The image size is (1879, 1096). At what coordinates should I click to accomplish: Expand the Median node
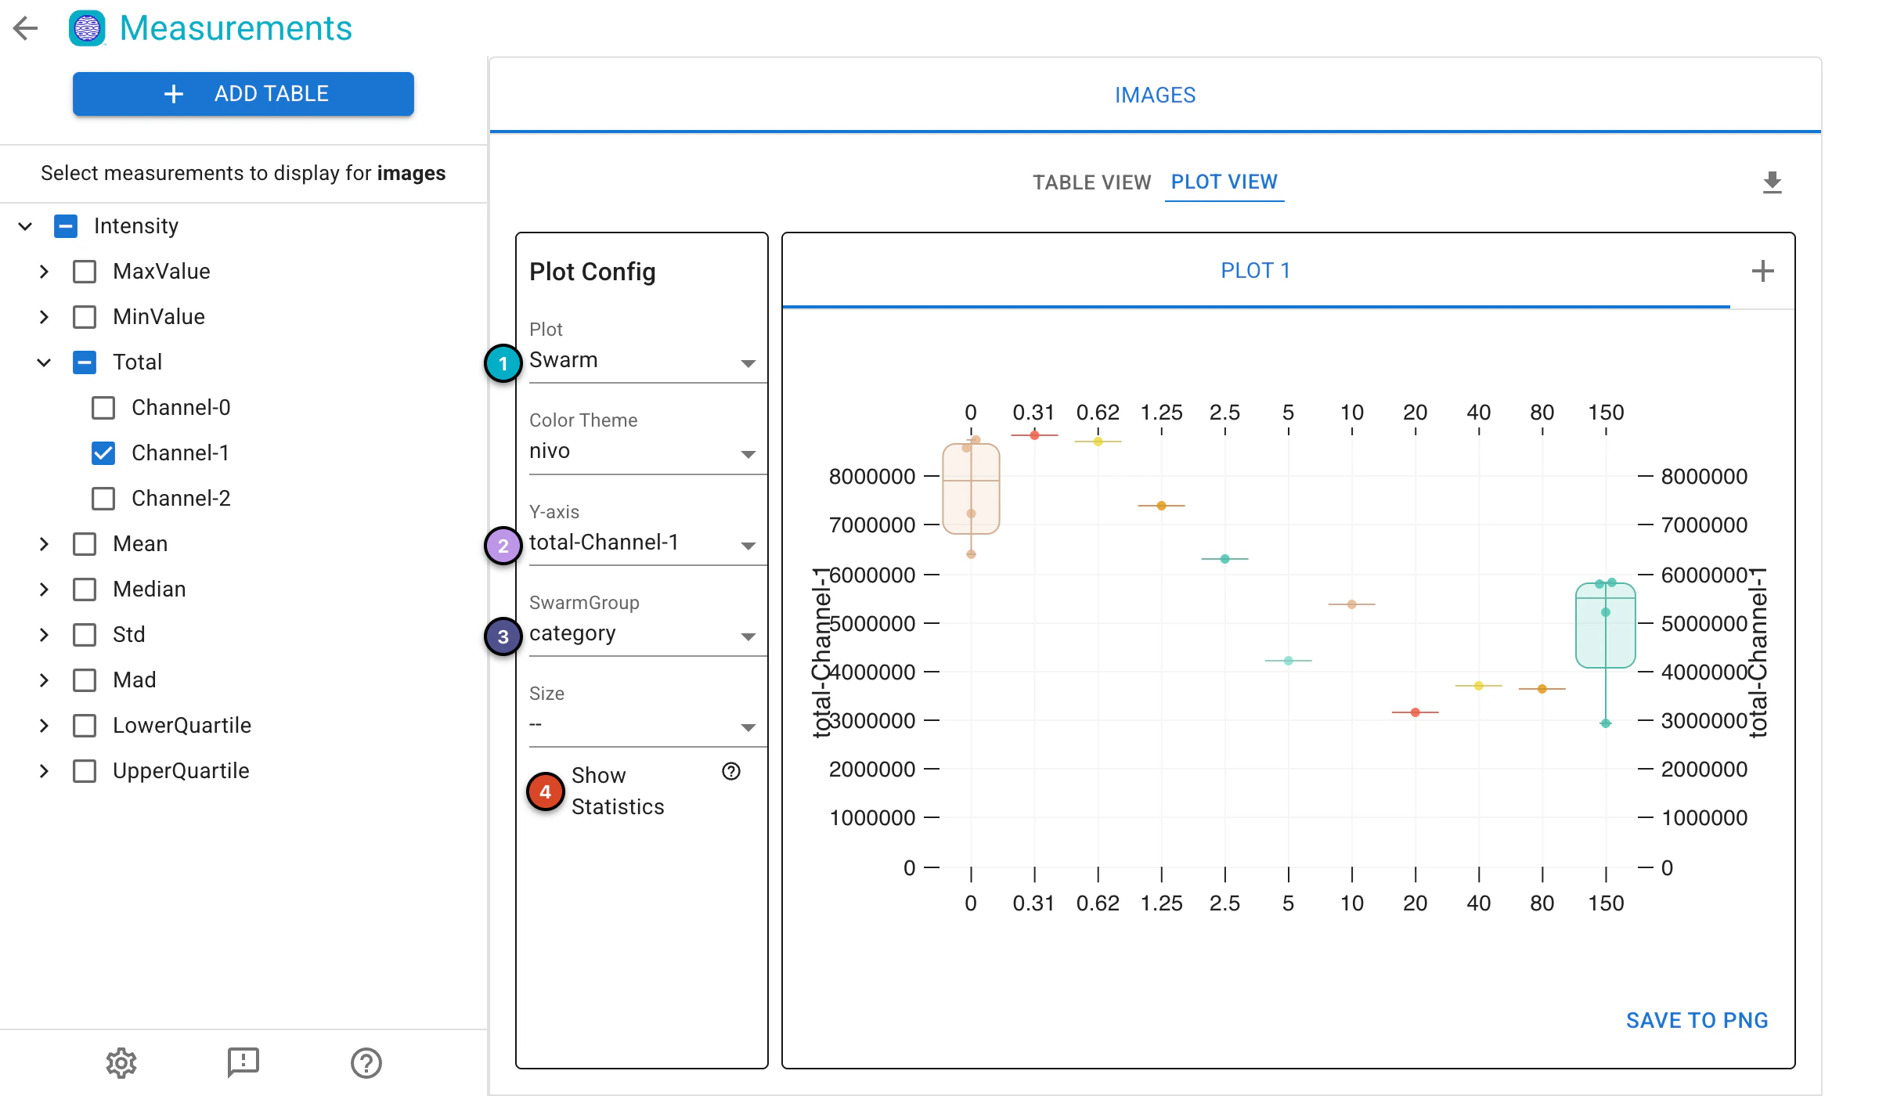(x=44, y=589)
